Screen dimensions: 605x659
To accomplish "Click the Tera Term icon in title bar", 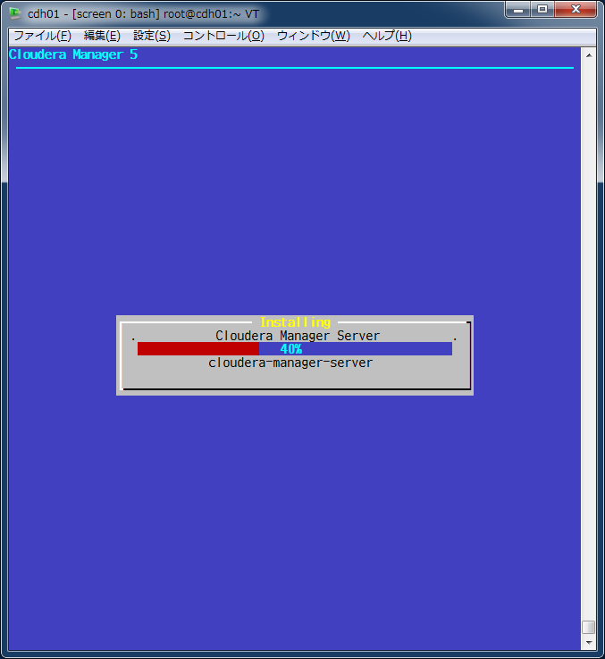I will [x=15, y=13].
